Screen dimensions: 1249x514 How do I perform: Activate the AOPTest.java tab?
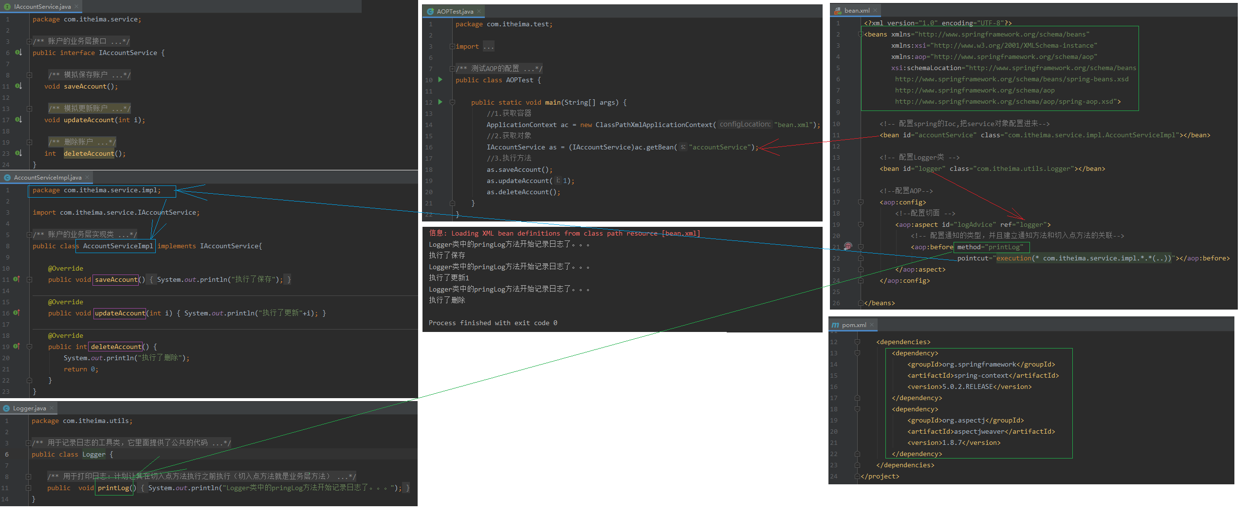tap(454, 11)
